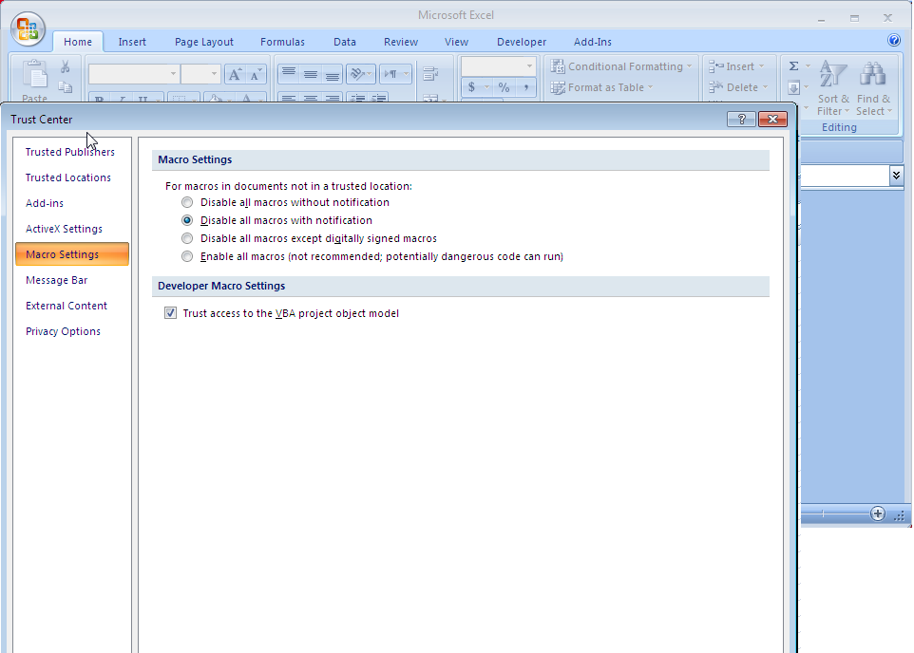This screenshot has width=914, height=653.
Task: Click the Comma Style icon
Action: pos(525,87)
